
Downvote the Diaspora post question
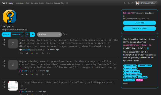coord(4,87)
